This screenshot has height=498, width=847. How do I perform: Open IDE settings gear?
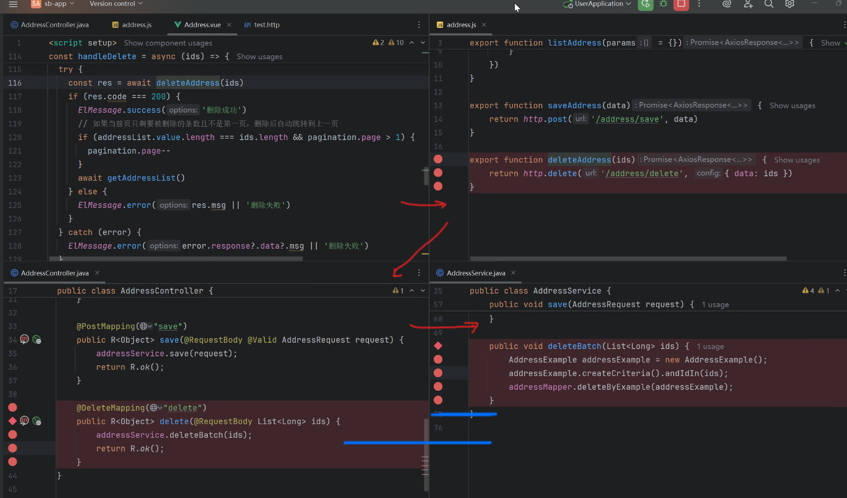[790, 4]
